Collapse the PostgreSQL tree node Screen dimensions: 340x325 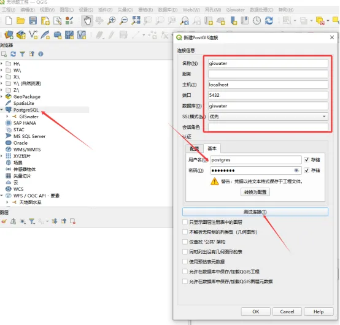pos(1,110)
